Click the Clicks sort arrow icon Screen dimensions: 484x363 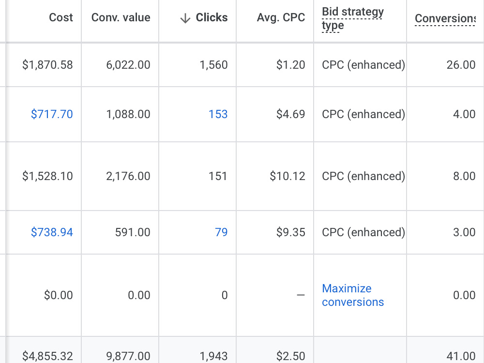(x=185, y=18)
